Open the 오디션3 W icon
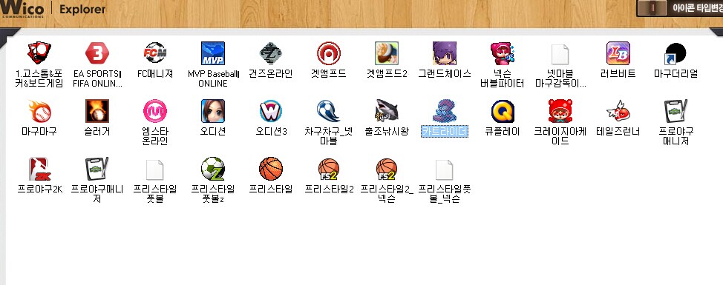 (x=271, y=111)
